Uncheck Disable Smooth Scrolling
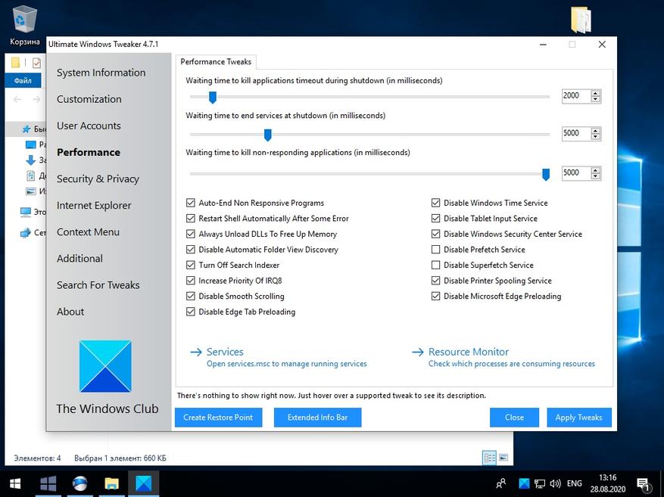Viewport: 664px width, 497px height. pyautogui.click(x=191, y=296)
